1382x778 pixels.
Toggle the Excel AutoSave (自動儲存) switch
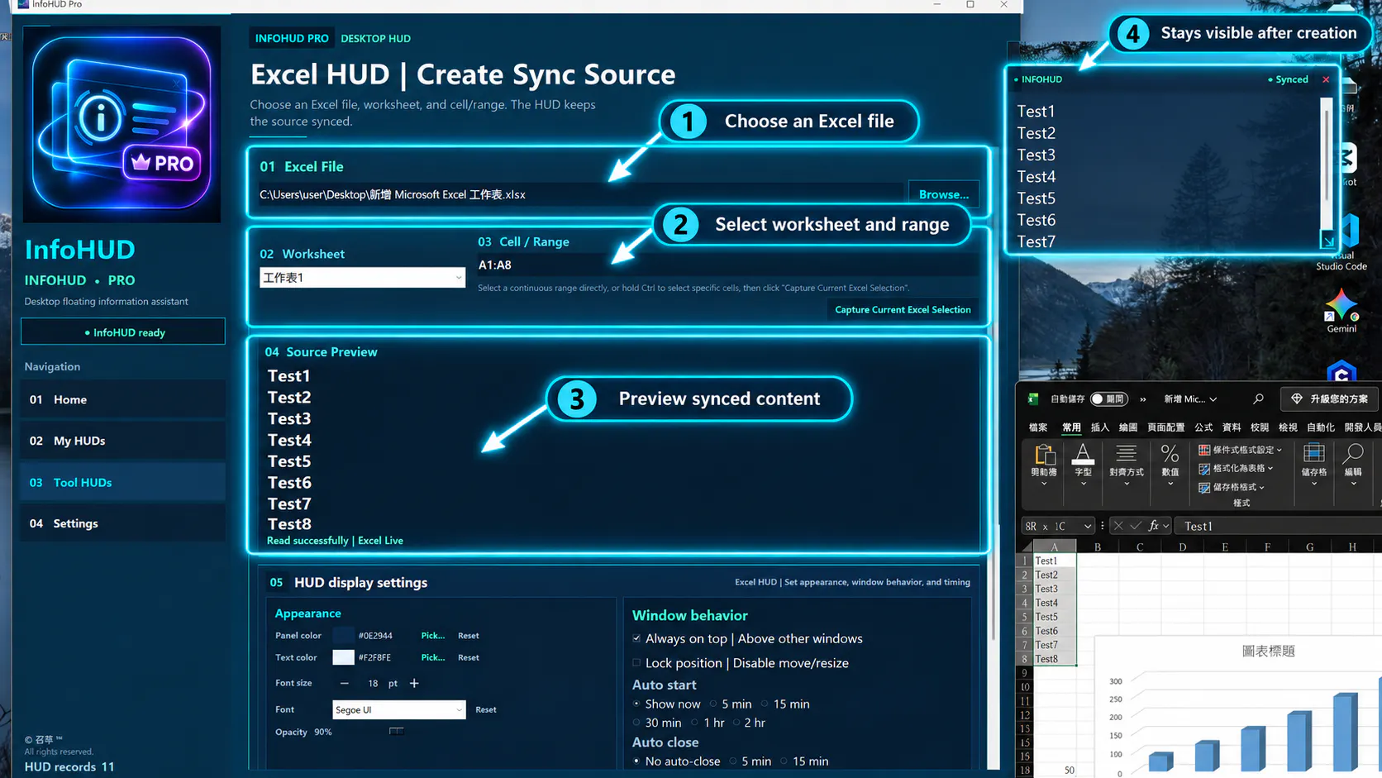(x=1108, y=399)
